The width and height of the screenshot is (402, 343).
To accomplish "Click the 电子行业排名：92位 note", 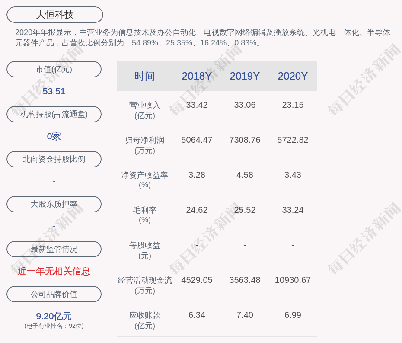I will (54, 326).
